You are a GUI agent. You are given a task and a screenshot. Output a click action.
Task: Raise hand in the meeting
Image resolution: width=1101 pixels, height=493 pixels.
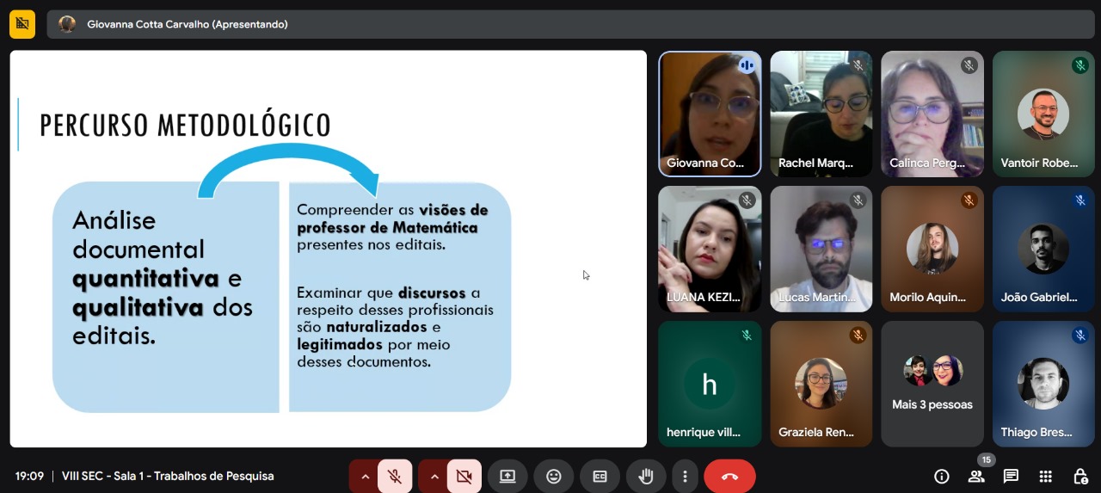[646, 476]
